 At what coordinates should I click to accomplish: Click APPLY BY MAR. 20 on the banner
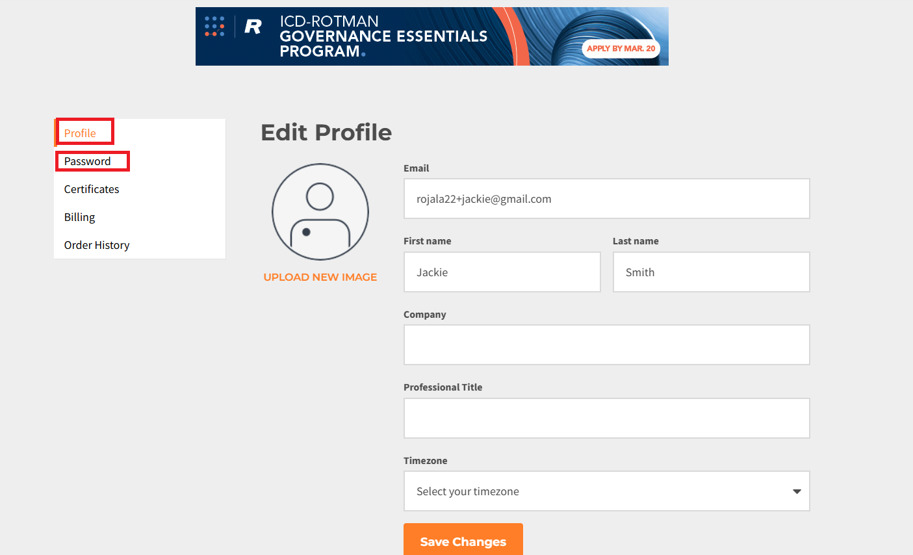[621, 48]
